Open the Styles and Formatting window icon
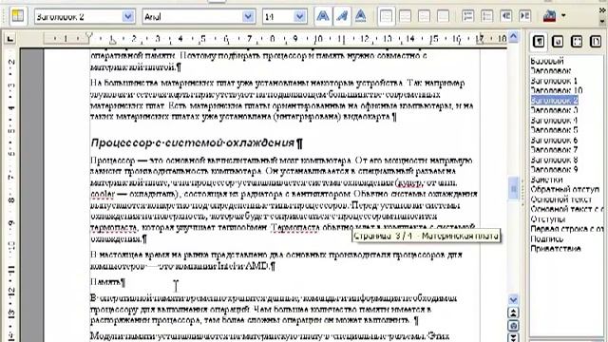The width and height of the screenshot is (608, 342). (x=18, y=16)
